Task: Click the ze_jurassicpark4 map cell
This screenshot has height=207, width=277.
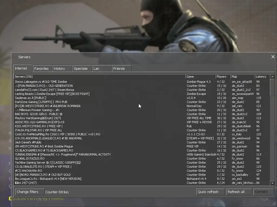Action: pyautogui.click(x=243, y=94)
